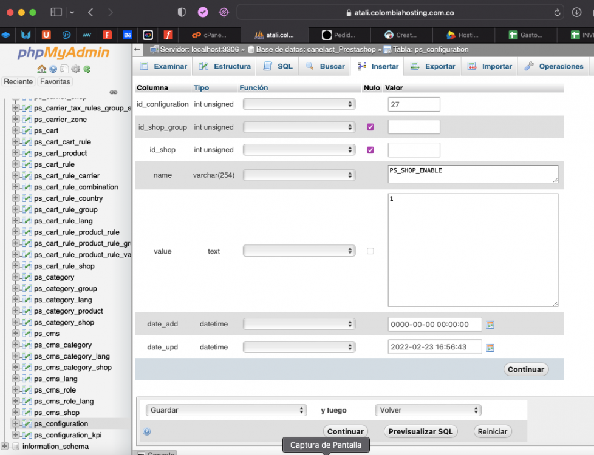
Task: Open the Guardar action dropdown
Action: tap(226, 410)
